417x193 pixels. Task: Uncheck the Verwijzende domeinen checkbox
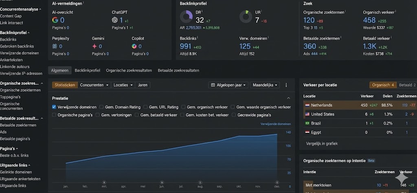pos(54,107)
